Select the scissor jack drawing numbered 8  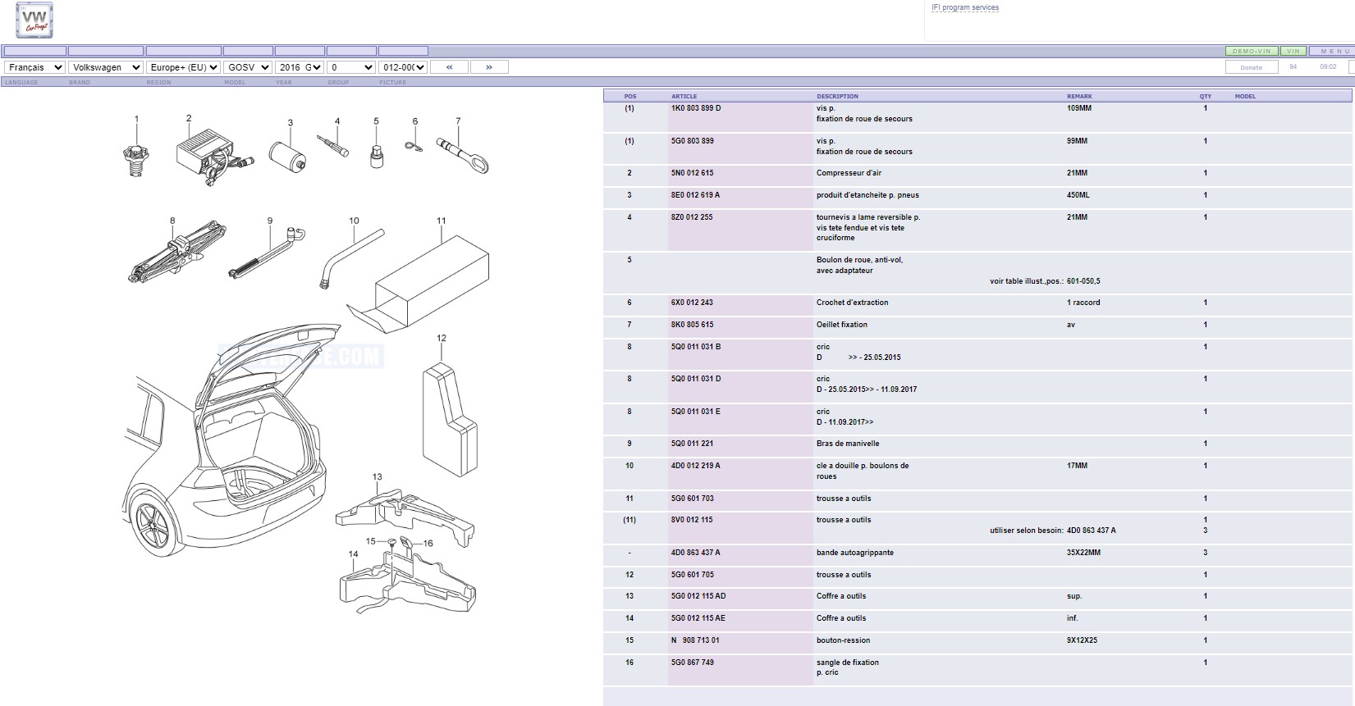tap(178, 251)
